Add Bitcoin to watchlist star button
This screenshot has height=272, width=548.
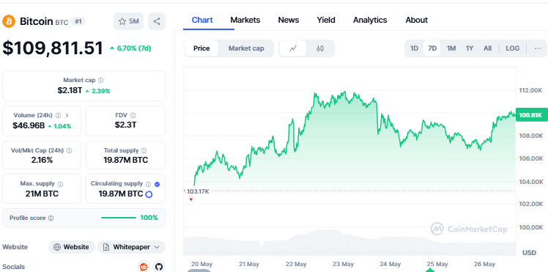tap(129, 21)
